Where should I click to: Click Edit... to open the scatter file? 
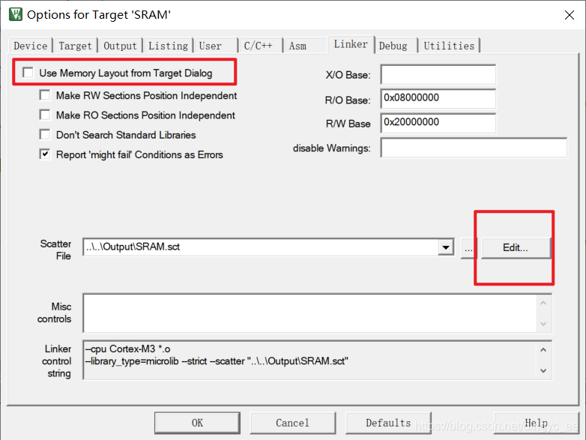click(x=516, y=248)
